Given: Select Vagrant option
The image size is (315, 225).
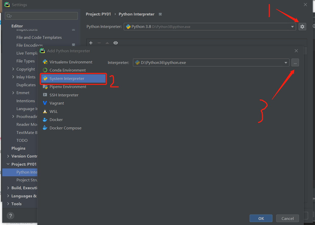Looking at the screenshot, I should click(57, 103).
